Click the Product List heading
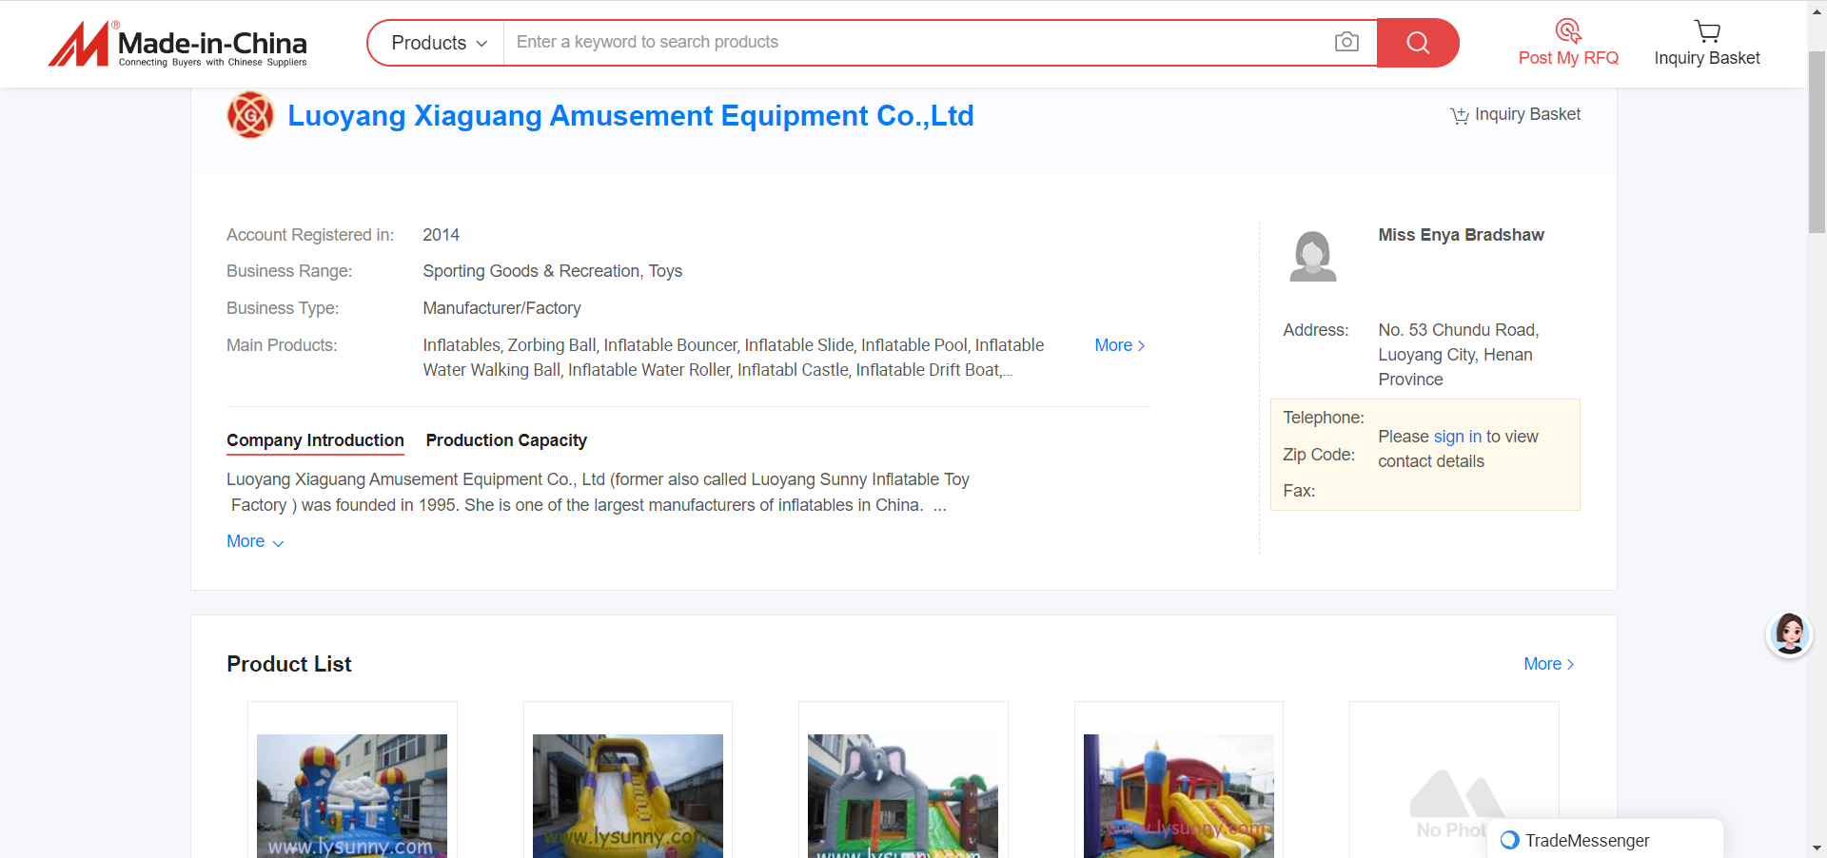 [x=289, y=664]
